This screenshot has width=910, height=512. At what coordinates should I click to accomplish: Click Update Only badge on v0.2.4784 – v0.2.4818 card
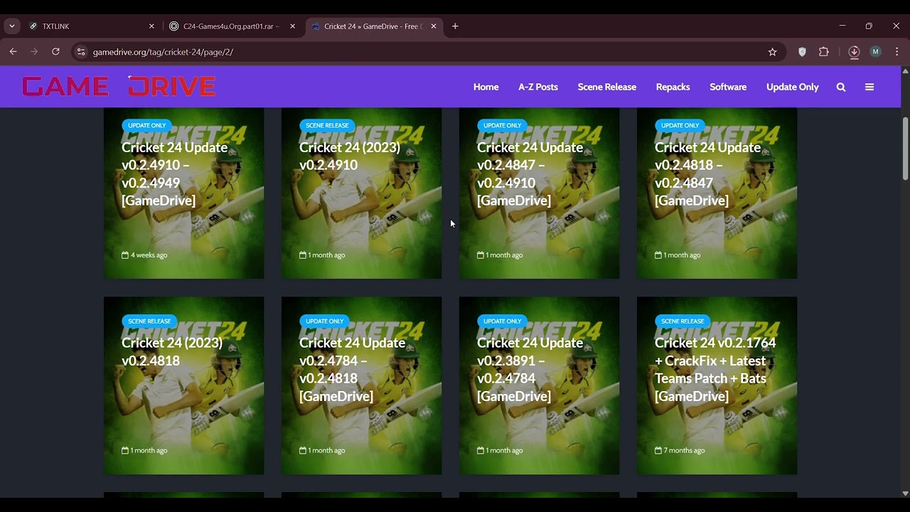tap(325, 321)
